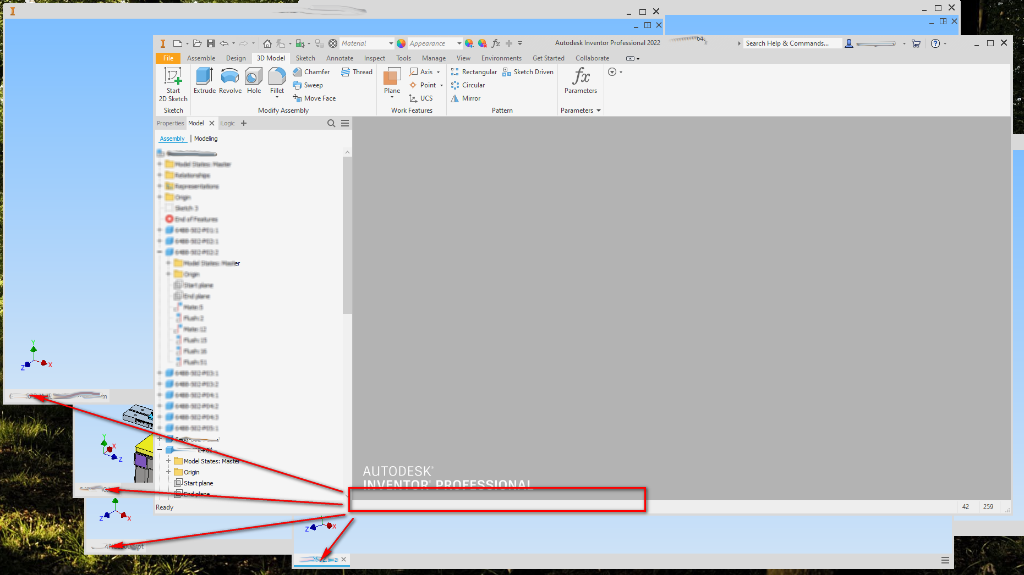This screenshot has height=575, width=1024.
Task: Click the Appearance color wheel swatch
Action: tap(401, 43)
